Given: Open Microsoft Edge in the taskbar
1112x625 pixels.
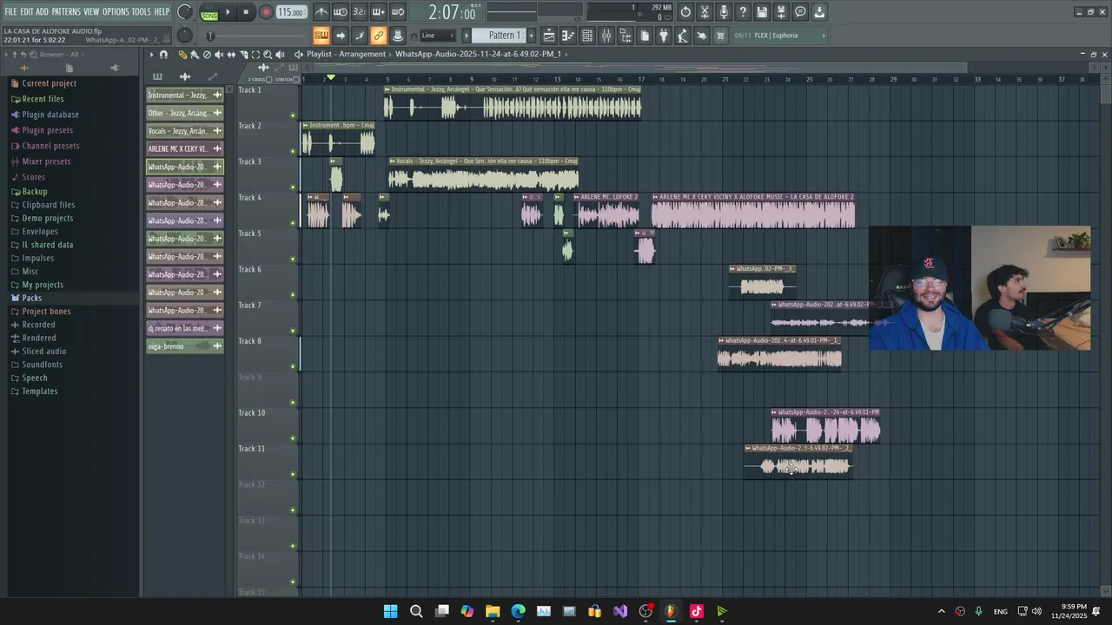Looking at the screenshot, I should [x=519, y=611].
